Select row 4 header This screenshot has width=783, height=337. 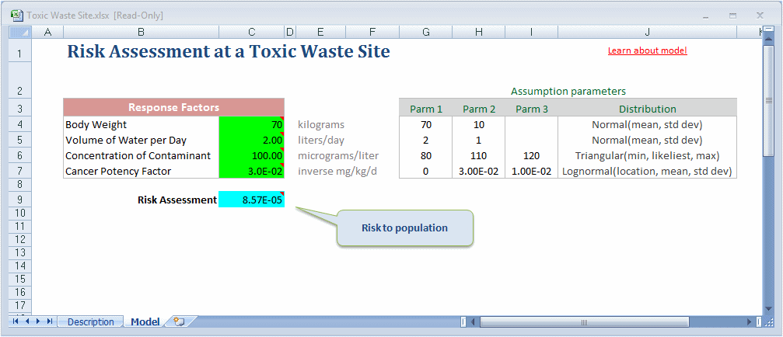21,124
